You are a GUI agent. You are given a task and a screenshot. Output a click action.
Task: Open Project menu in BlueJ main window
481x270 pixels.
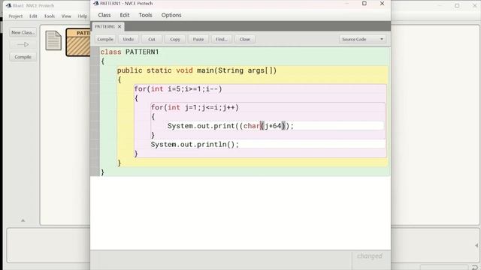click(16, 16)
